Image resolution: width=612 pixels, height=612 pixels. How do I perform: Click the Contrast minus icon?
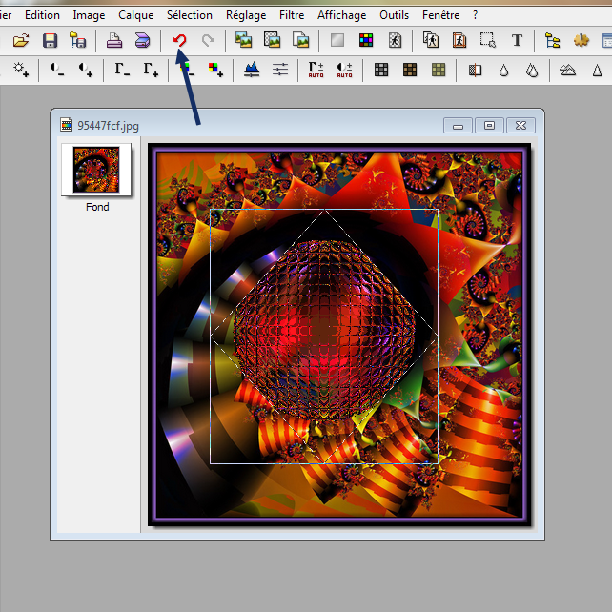[x=58, y=70]
